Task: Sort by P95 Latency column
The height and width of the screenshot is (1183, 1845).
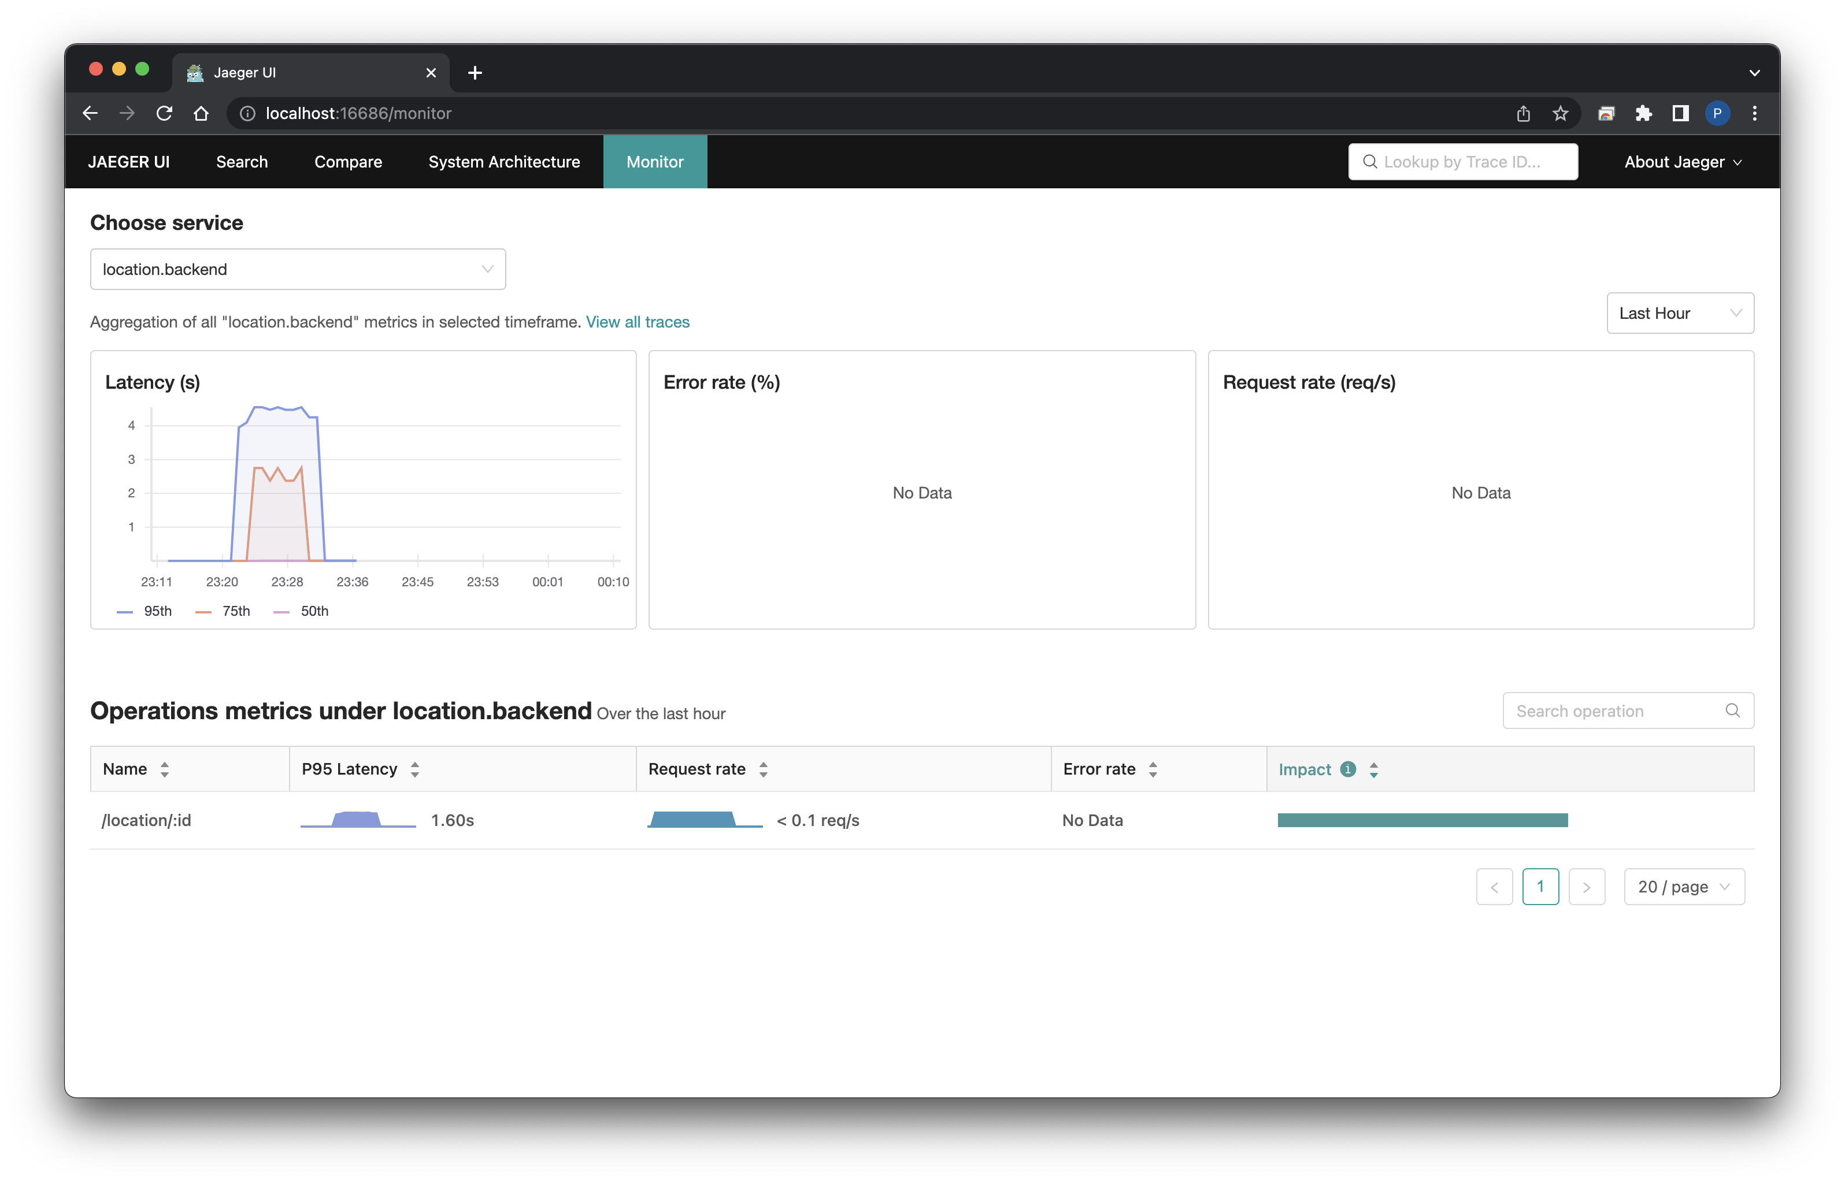Action: [415, 769]
